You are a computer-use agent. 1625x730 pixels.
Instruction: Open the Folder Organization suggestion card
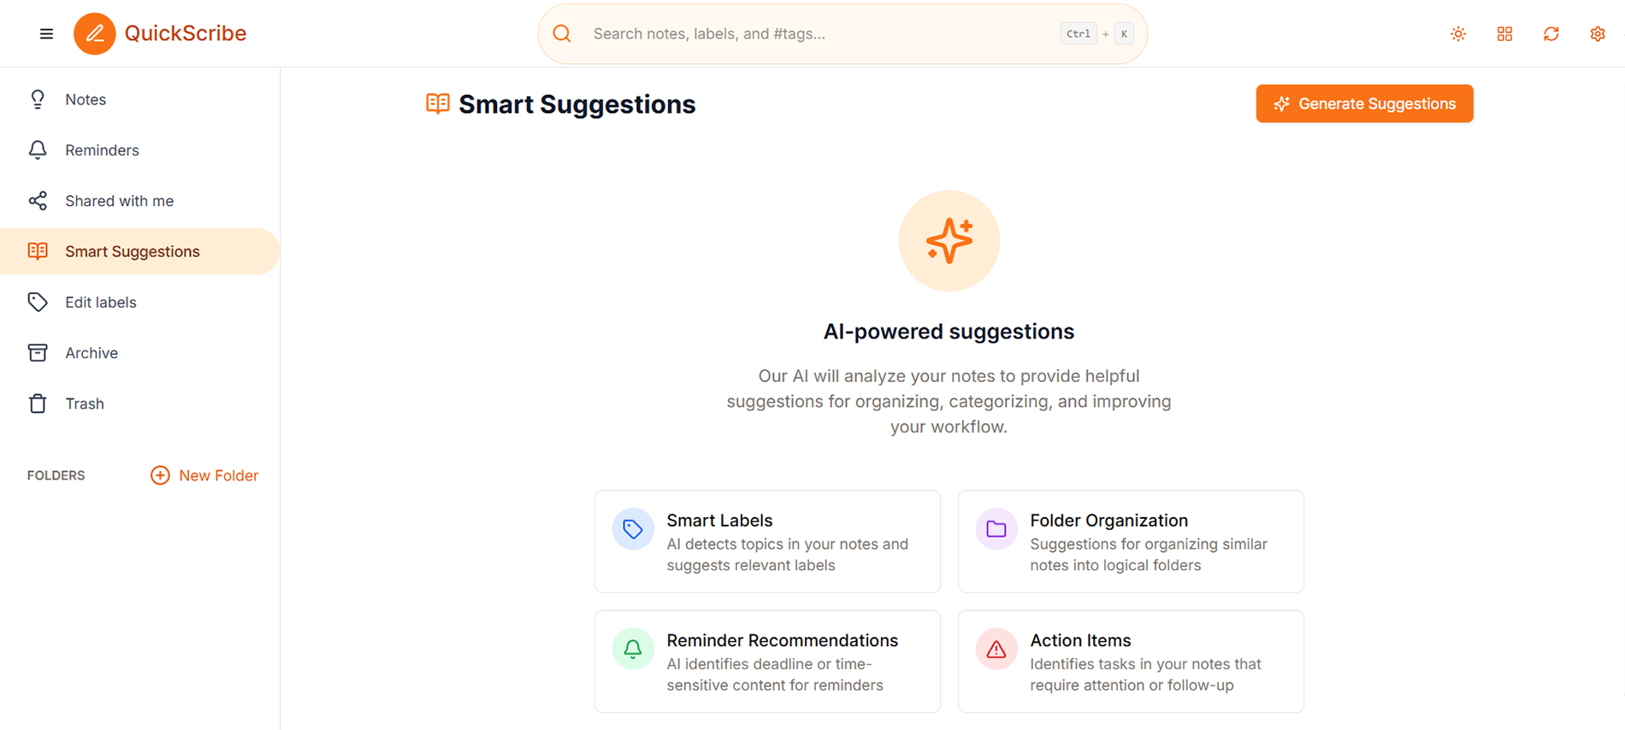(x=1130, y=541)
